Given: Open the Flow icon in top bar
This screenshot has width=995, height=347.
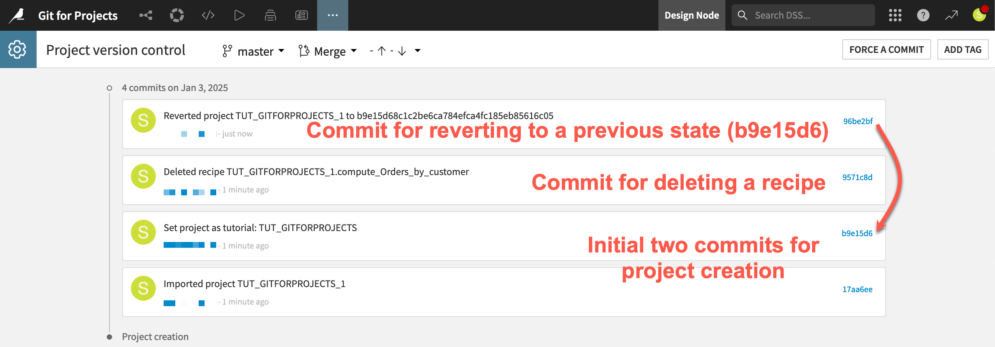Looking at the screenshot, I should point(146,16).
